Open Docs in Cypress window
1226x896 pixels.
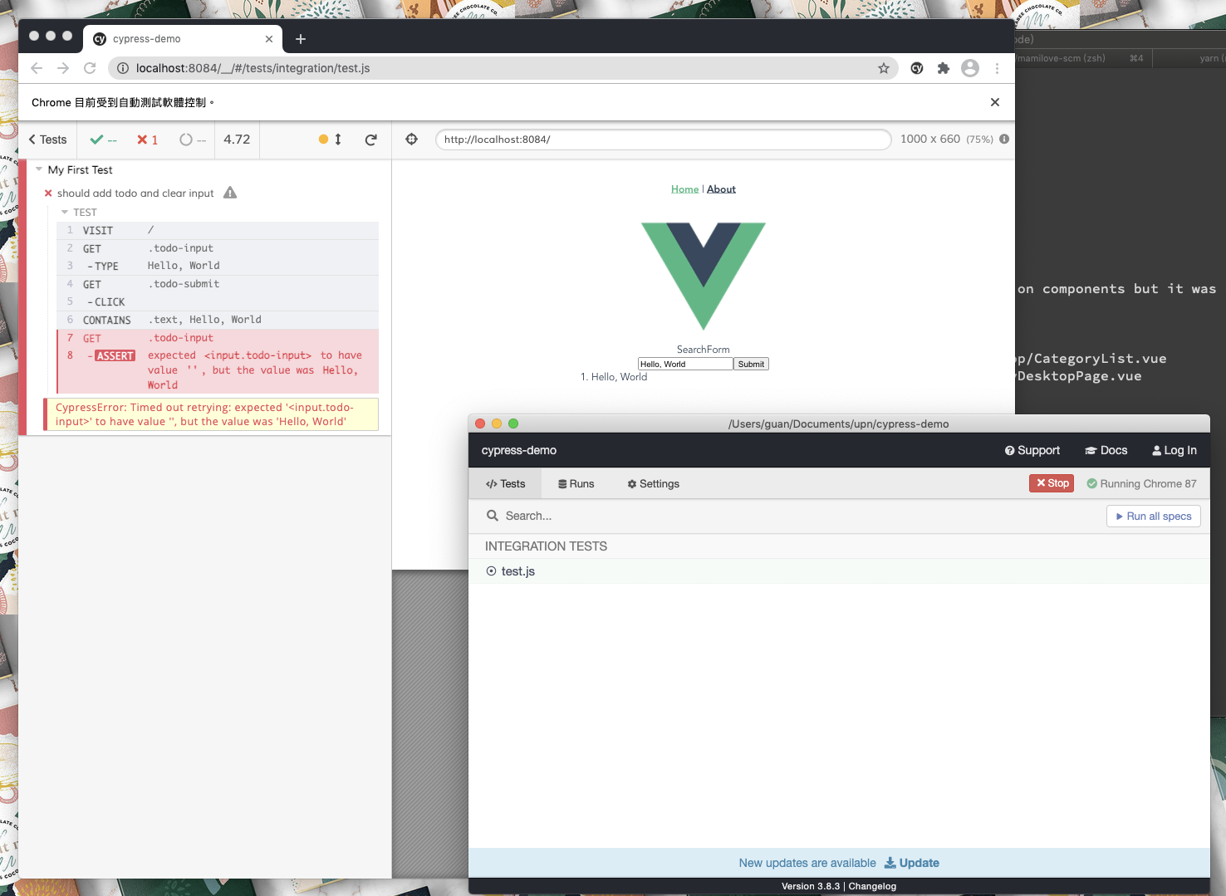(1106, 450)
